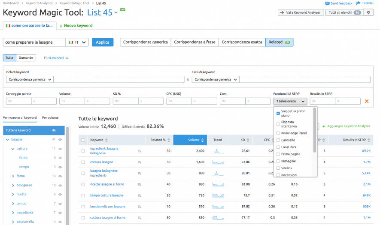Click add-to-list icon for cottura lasagne row
The width and height of the screenshot is (380, 225).
click(x=140, y=162)
